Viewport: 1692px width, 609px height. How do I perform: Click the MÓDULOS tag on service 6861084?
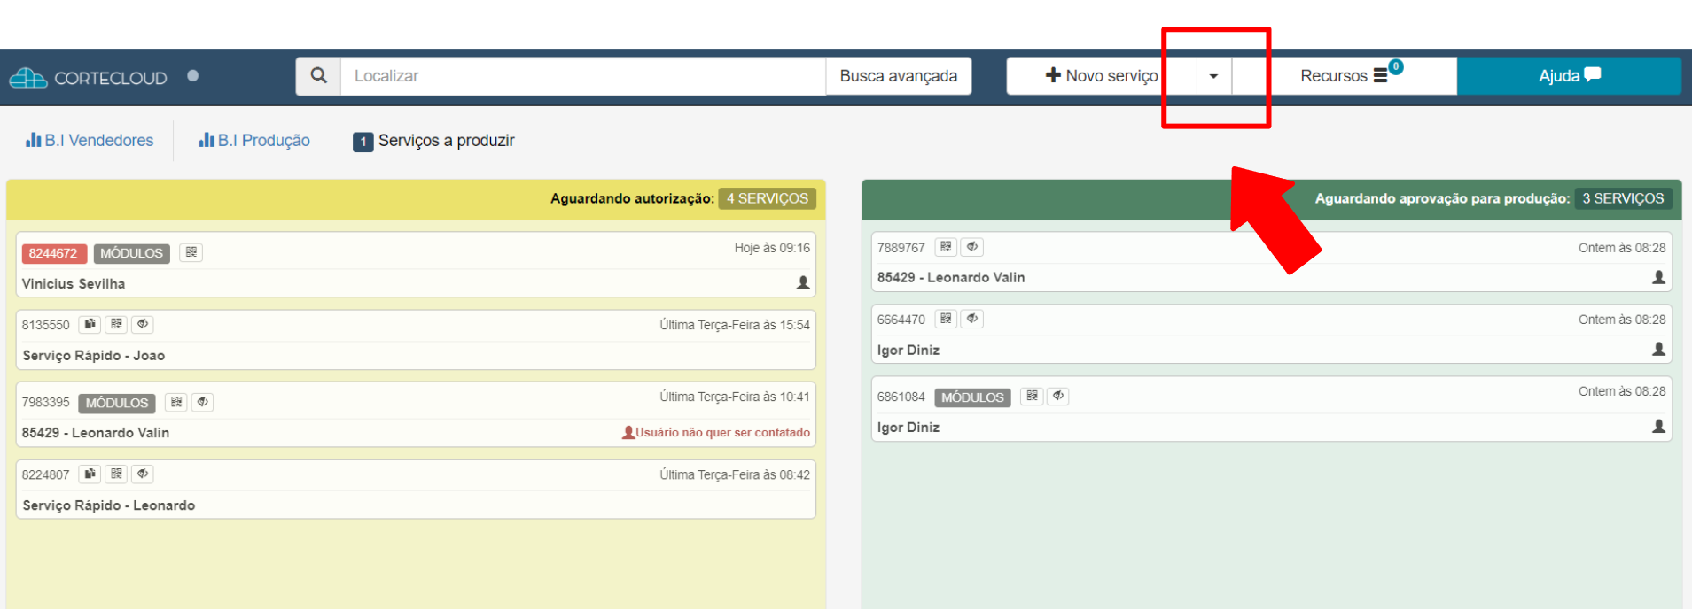(972, 397)
